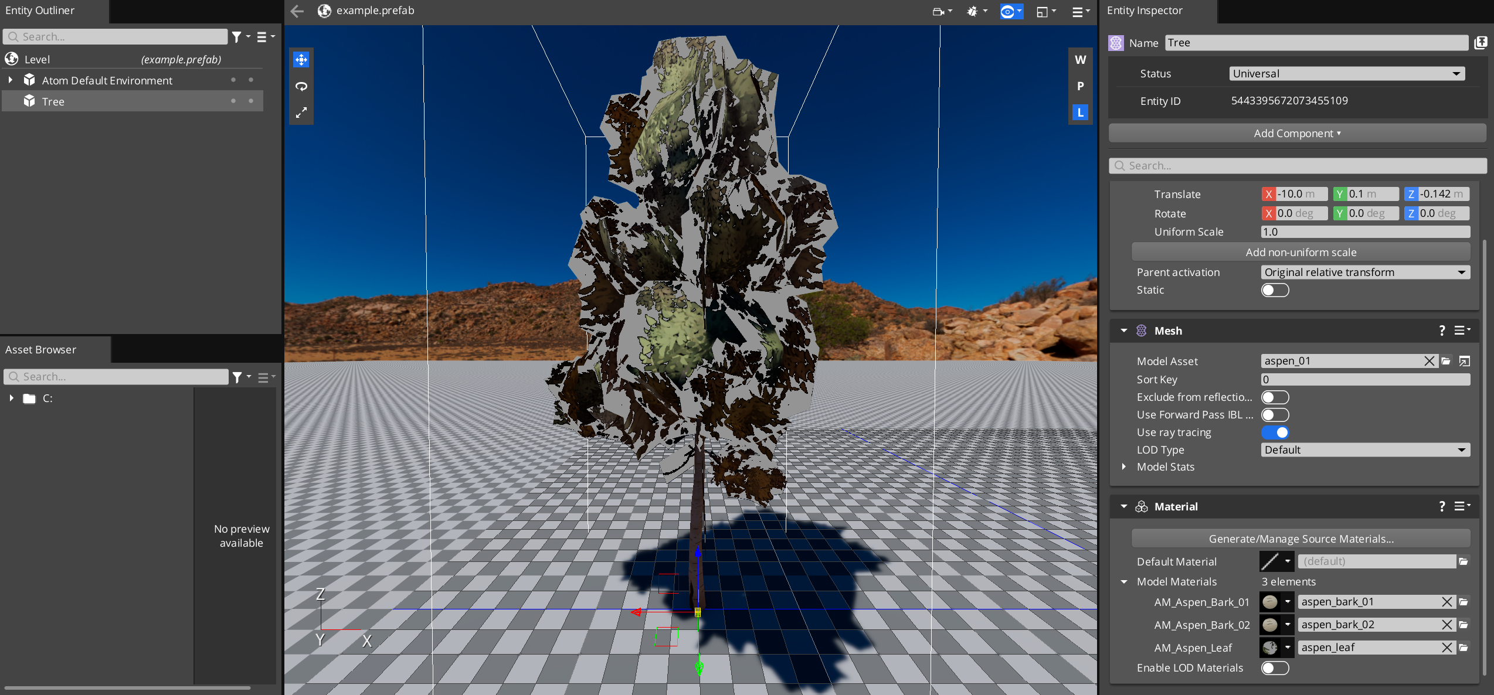Select the Translate manipulator tool

click(301, 60)
